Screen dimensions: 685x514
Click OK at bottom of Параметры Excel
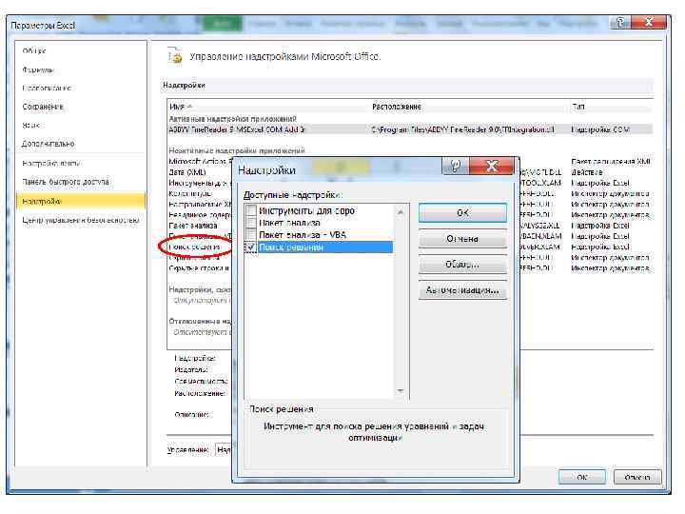point(581,477)
